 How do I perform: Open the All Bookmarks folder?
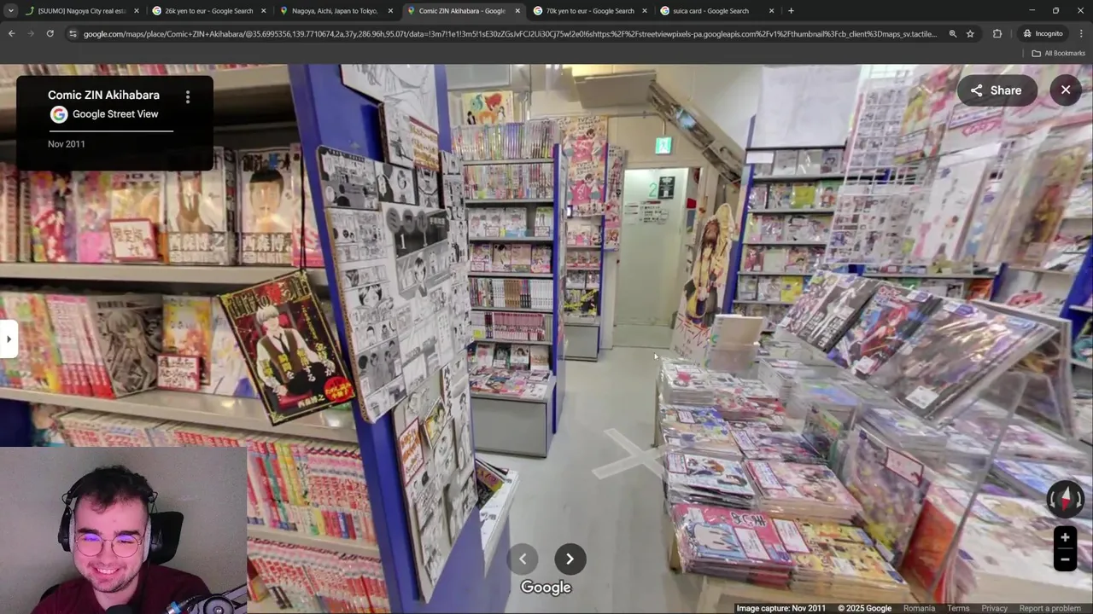[1058, 53]
